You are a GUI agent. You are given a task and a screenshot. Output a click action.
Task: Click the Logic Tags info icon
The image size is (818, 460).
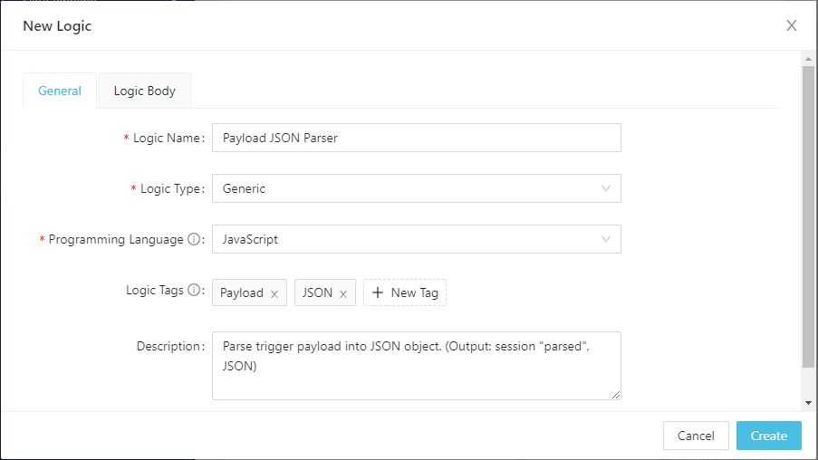tap(193, 291)
